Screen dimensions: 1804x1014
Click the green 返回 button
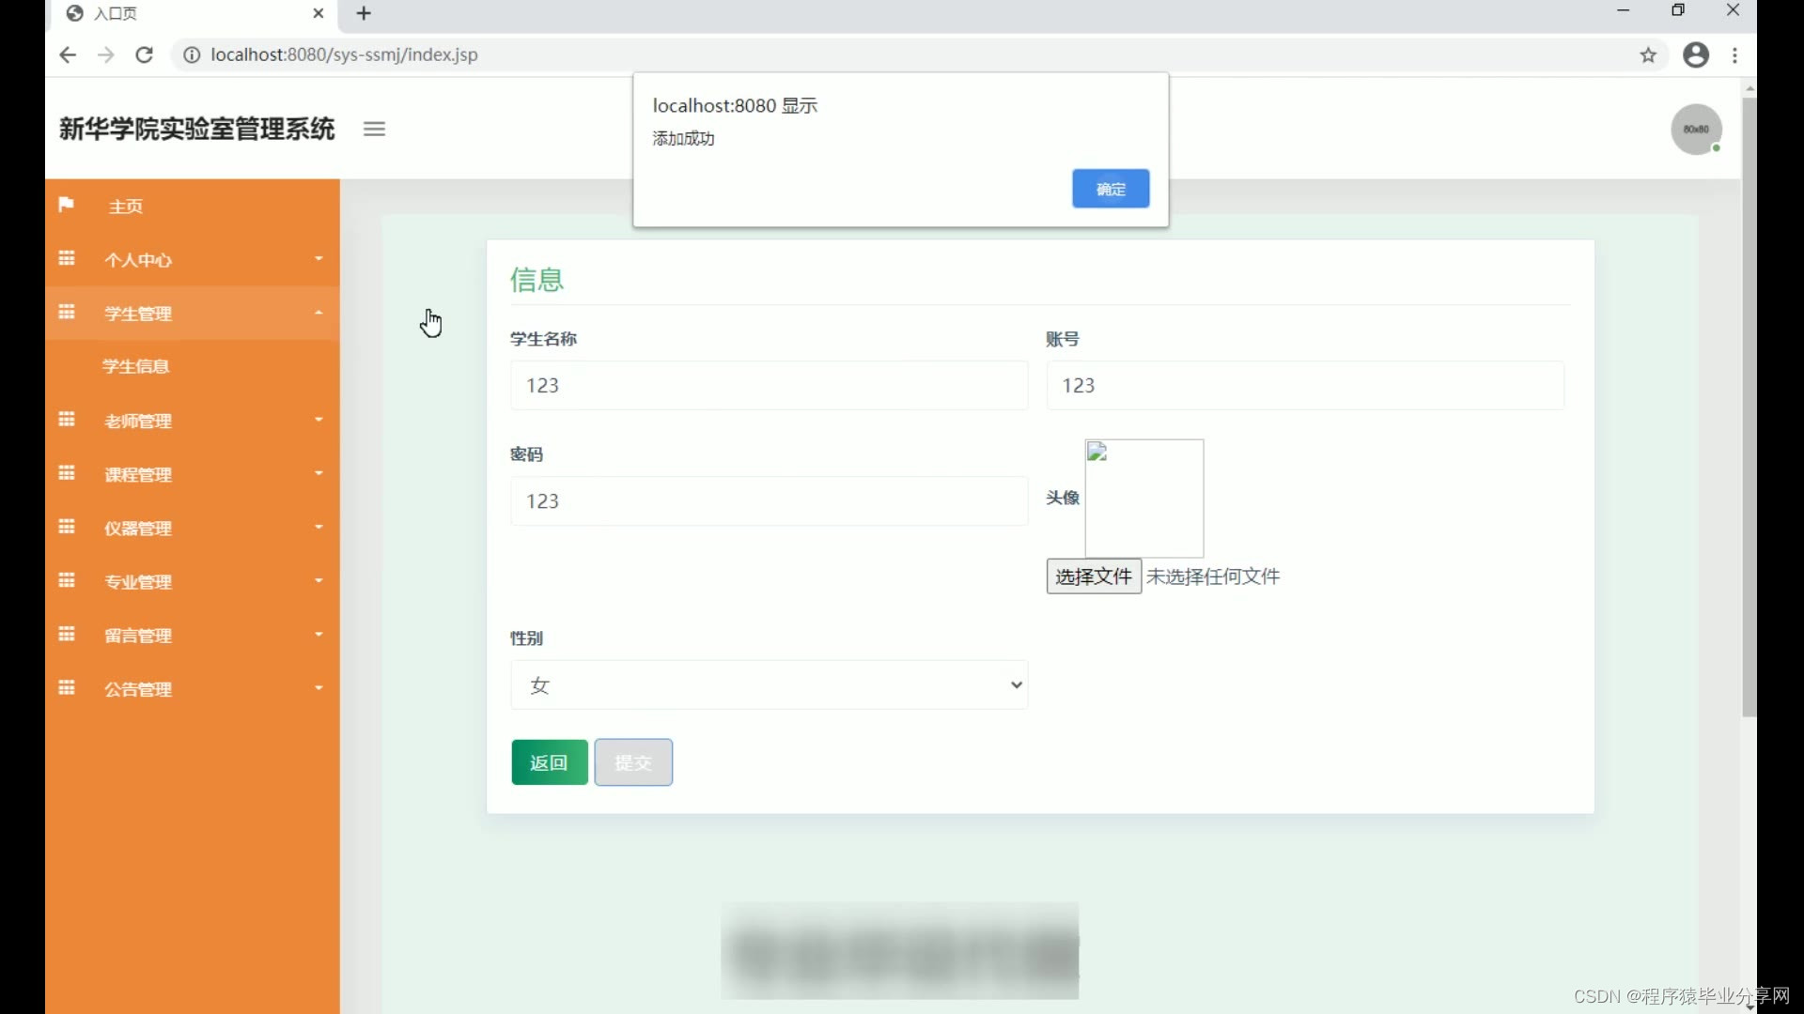click(x=550, y=762)
